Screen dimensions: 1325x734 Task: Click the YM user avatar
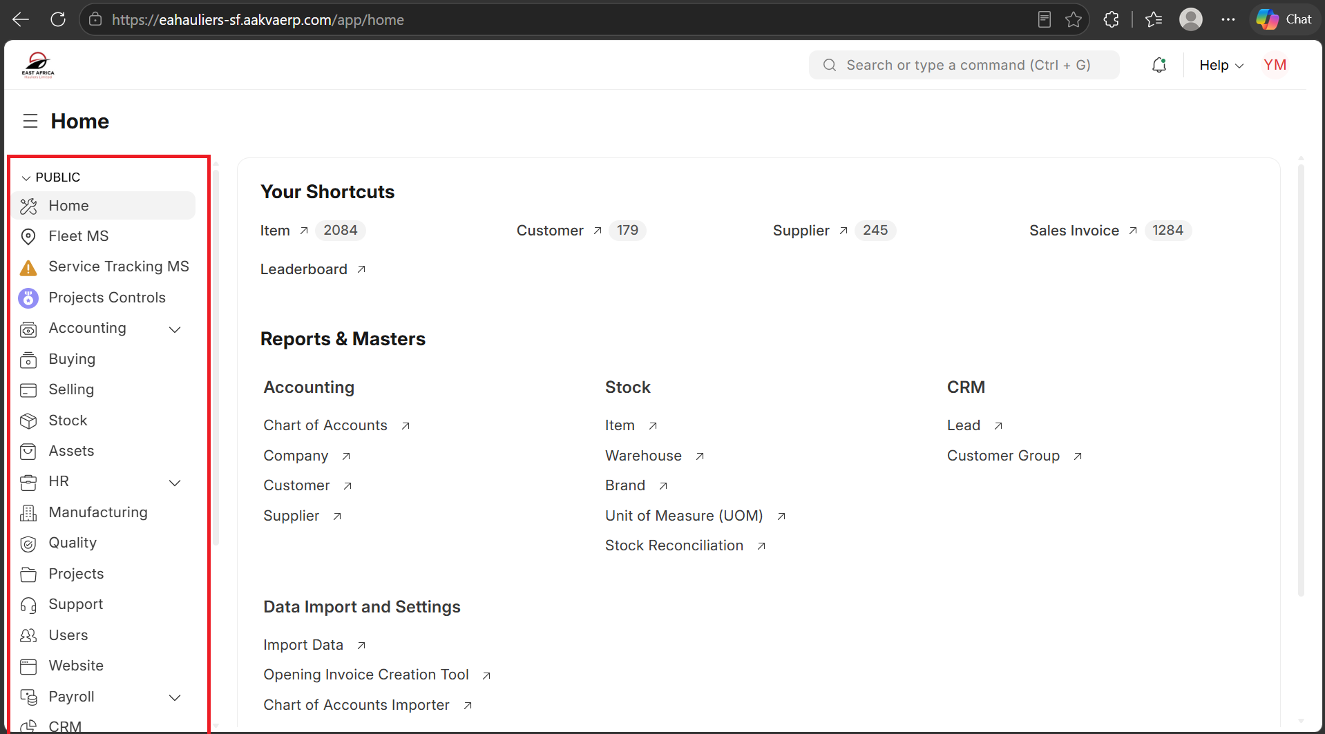pos(1275,65)
